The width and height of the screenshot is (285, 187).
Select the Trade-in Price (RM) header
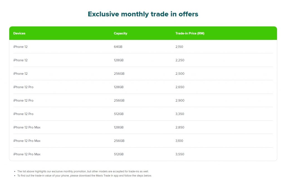pyautogui.click(x=190, y=33)
